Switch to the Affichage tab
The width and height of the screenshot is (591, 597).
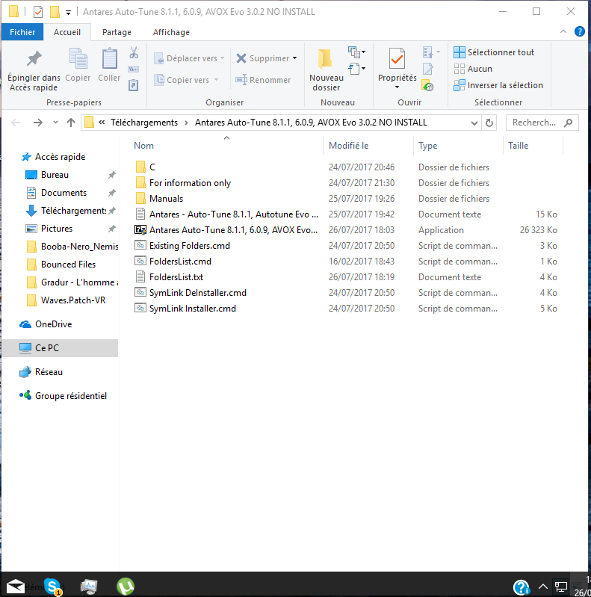coord(171,32)
